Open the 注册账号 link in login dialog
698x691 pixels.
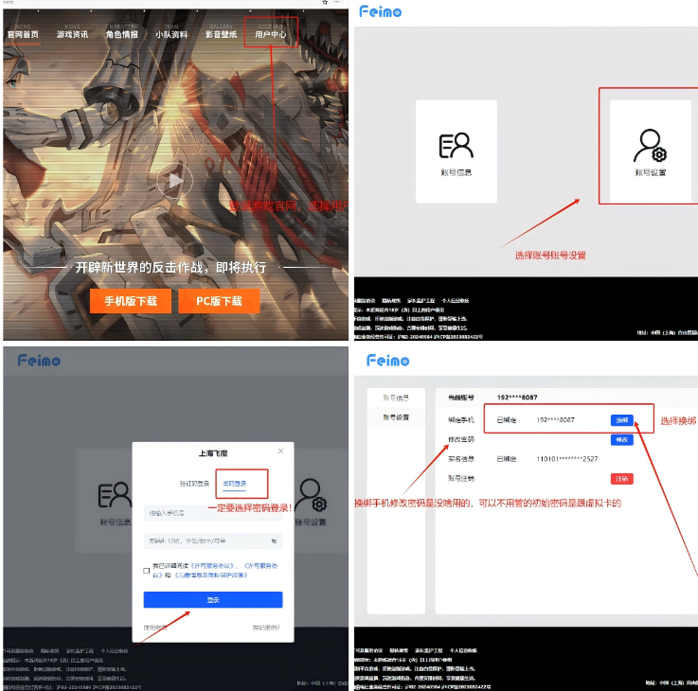pyautogui.click(x=155, y=628)
